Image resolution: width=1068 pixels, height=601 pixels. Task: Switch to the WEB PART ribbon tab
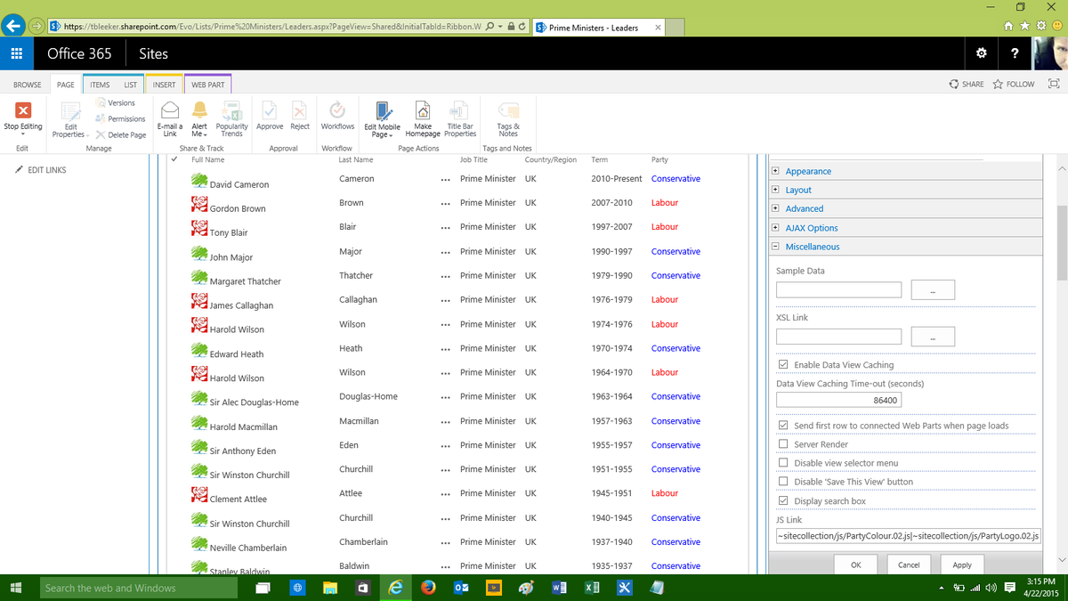coord(207,85)
